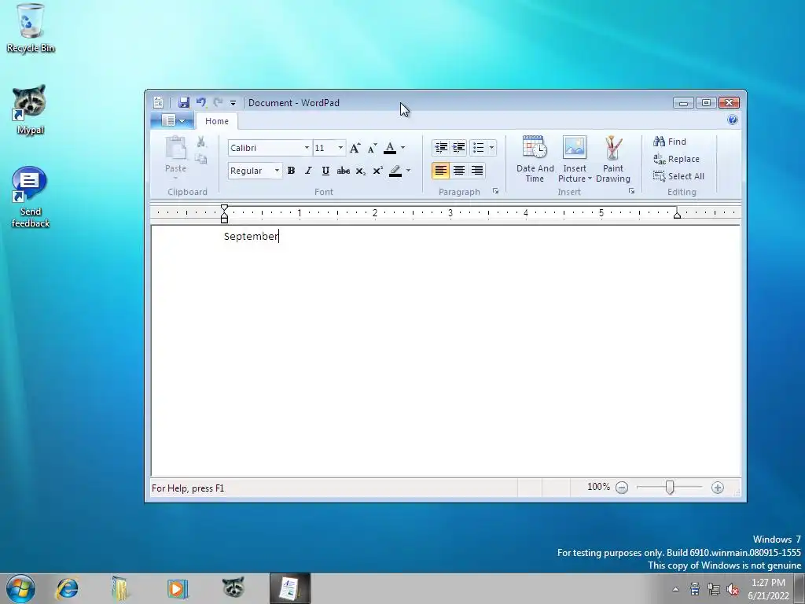Align text left
This screenshot has width=805, height=604.
(x=440, y=171)
